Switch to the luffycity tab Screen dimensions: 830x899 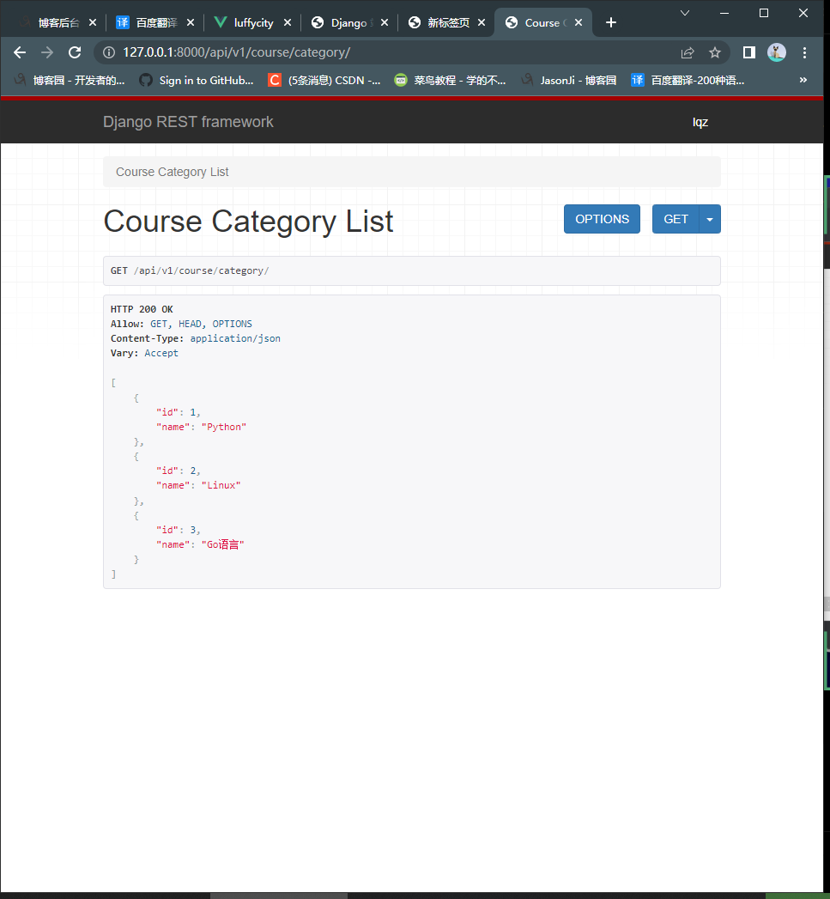253,22
